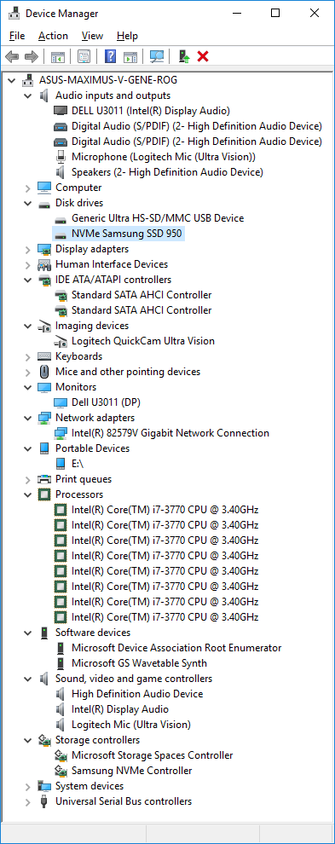The image size is (335, 844).
Task: Expand the Keyboards chevron
Action: [27, 356]
